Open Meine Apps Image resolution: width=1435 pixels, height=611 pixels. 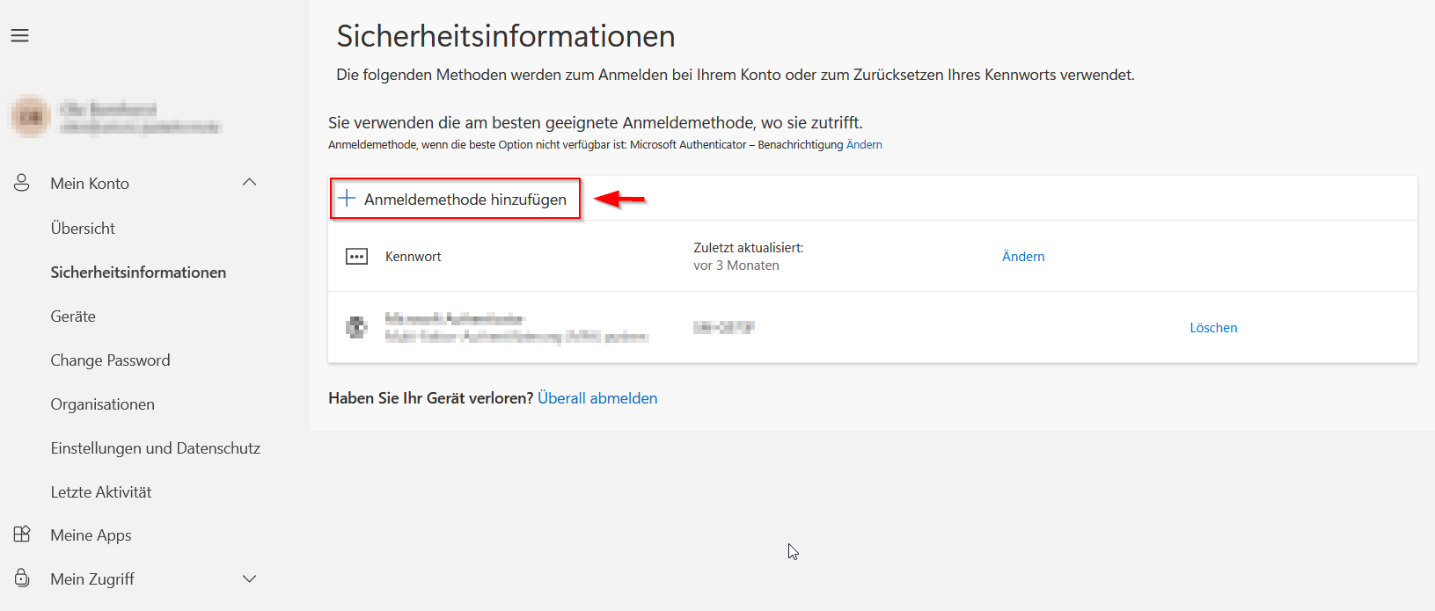pyautogui.click(x=91, y=535)
